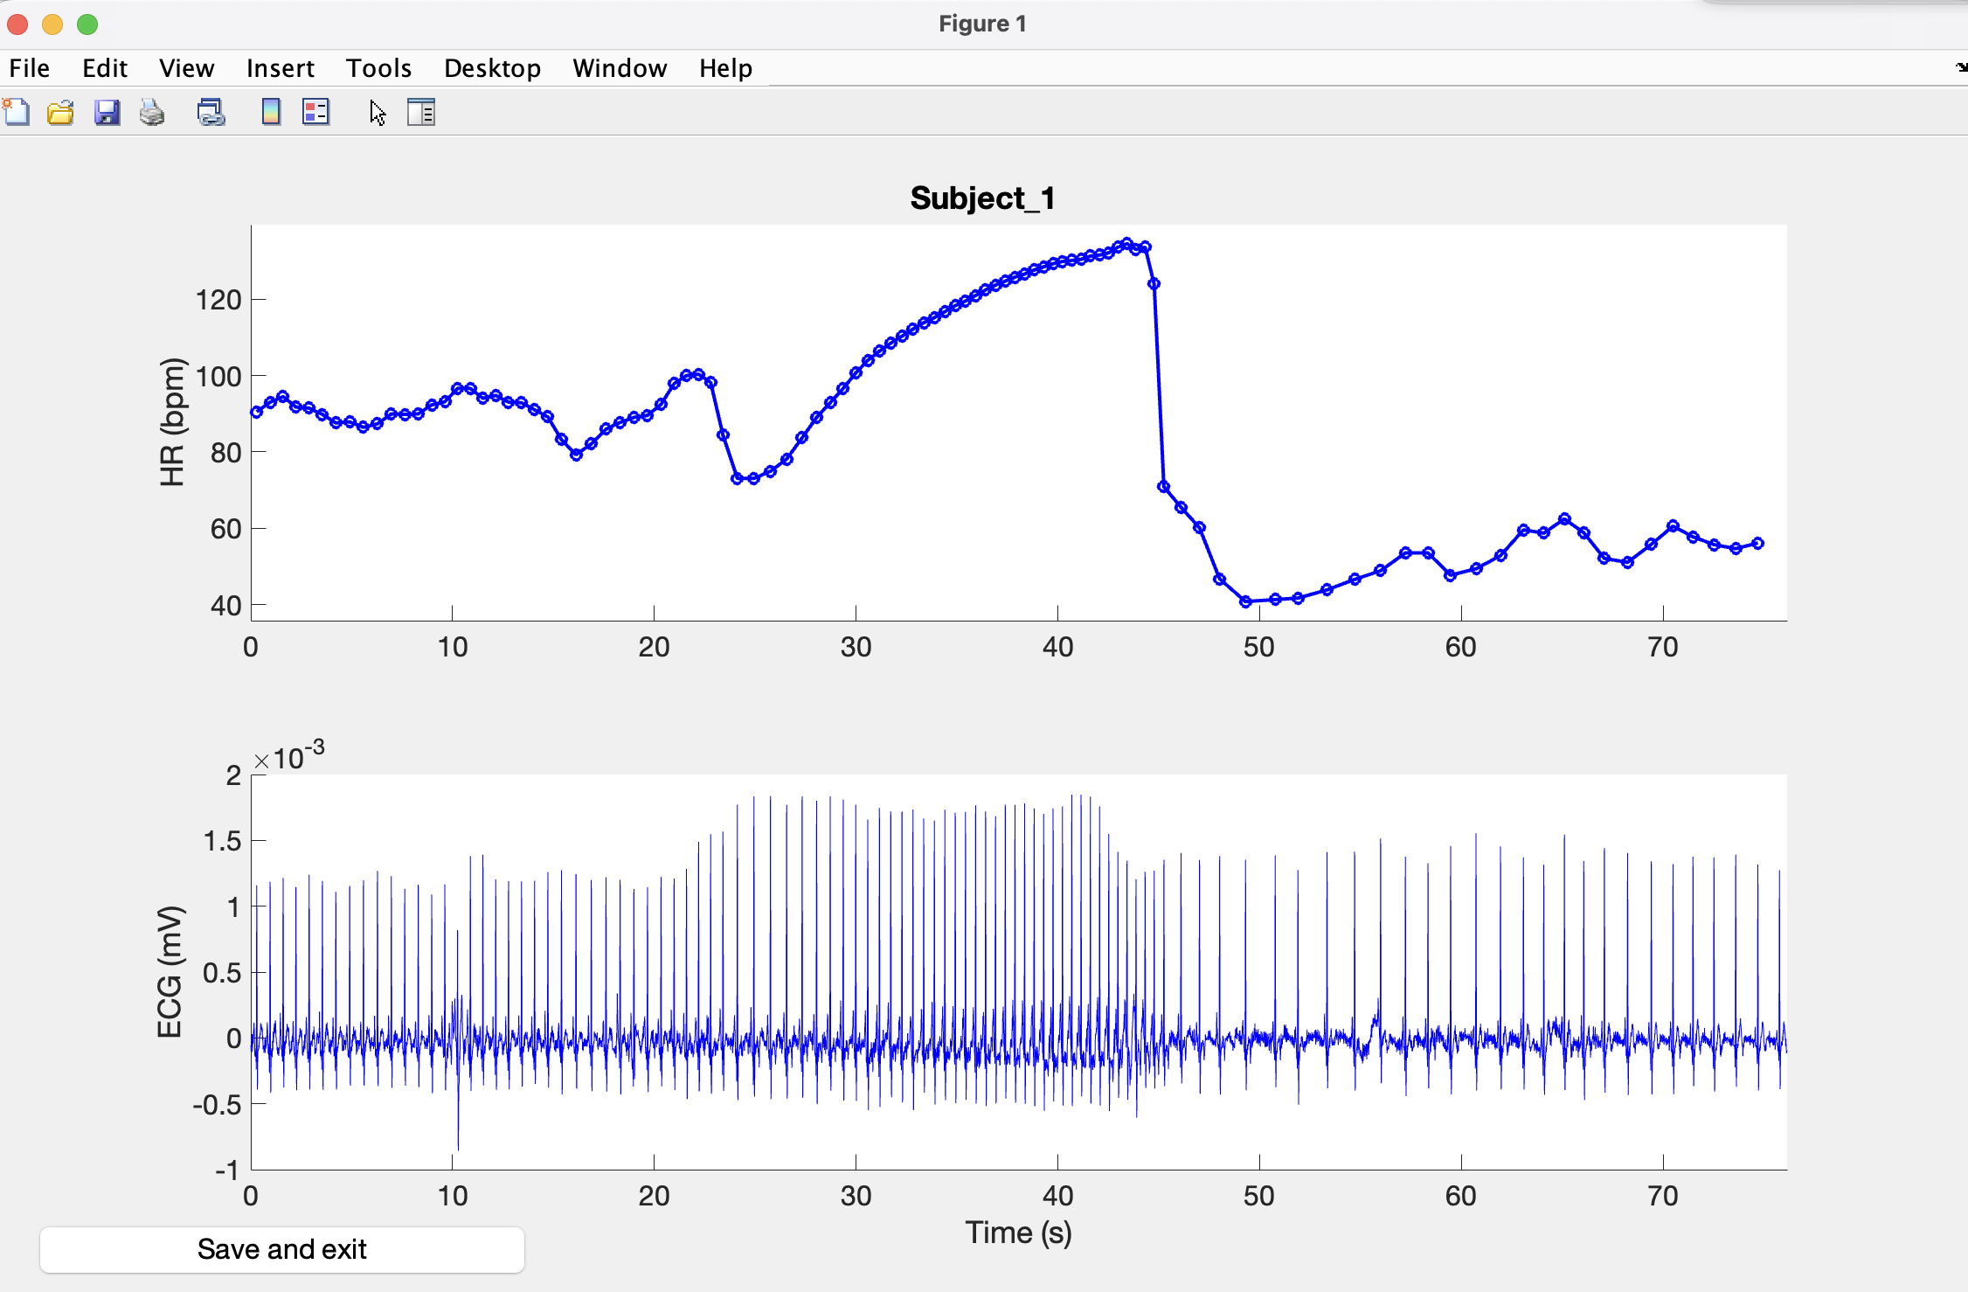Screen dimensions: 1968x1292
Task: Open a file with folder icon
Action: [60, 113]
